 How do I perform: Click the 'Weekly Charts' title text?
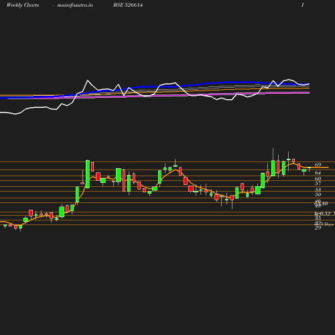(23, 5)
